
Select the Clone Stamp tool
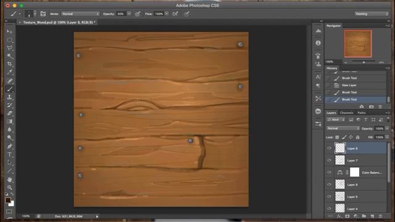point(10,97)
